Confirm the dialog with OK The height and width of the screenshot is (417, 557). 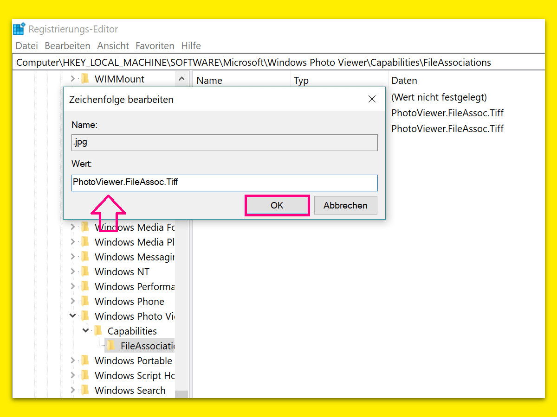[277, 205]
